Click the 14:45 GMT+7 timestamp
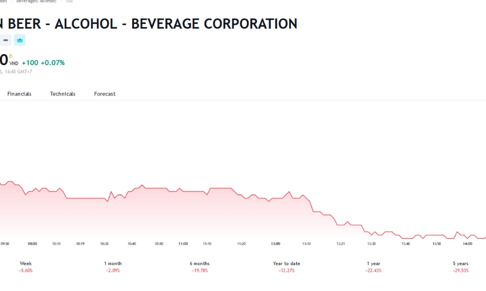 [x=19, y=72]
